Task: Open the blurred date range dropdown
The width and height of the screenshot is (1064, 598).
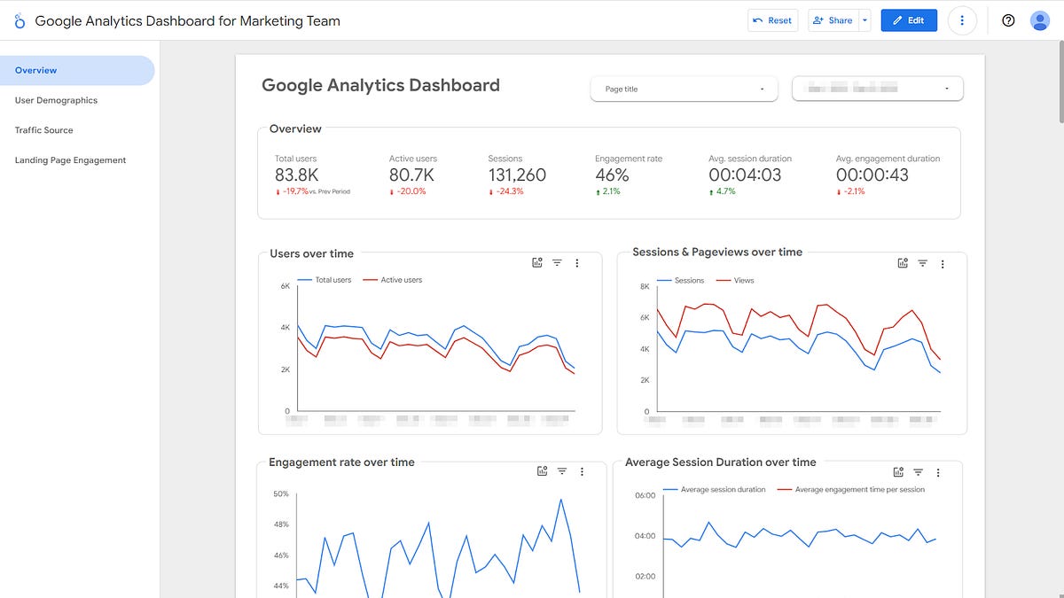Action: pyautogui.click(x=877, y=89)
